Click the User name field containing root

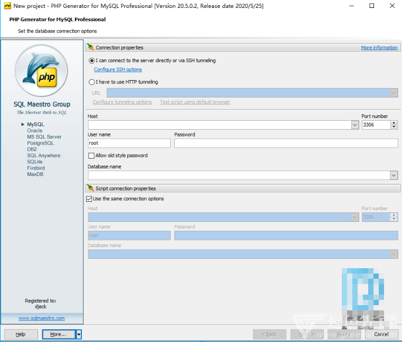pos(129,143)
